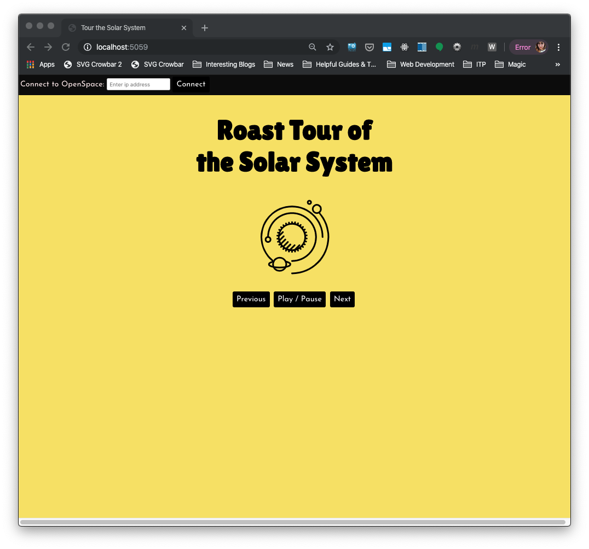Advance with the Next button
The image size is (589, 549).
point(342,299)
